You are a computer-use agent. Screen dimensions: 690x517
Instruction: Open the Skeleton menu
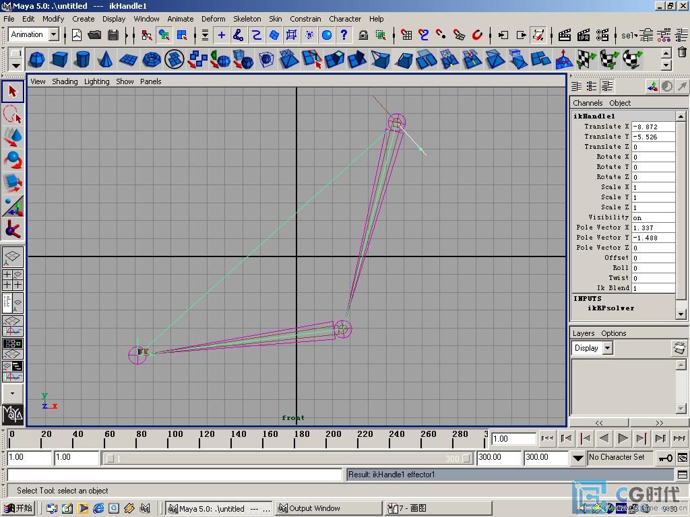click(247, 19)
